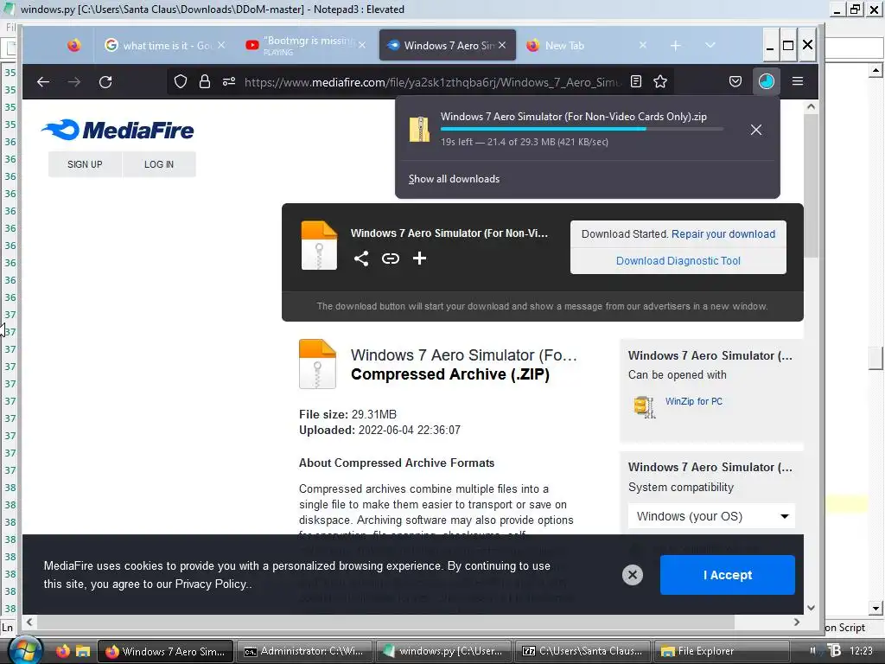Bookmark this page with the star icon
This screenshot has height=664, width=885.
click(x=660, y=82)
